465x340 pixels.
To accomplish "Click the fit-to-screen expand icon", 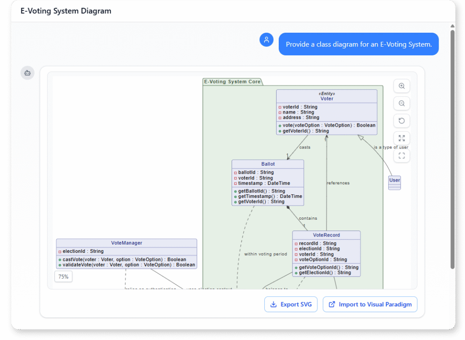I will coord(401,138).
